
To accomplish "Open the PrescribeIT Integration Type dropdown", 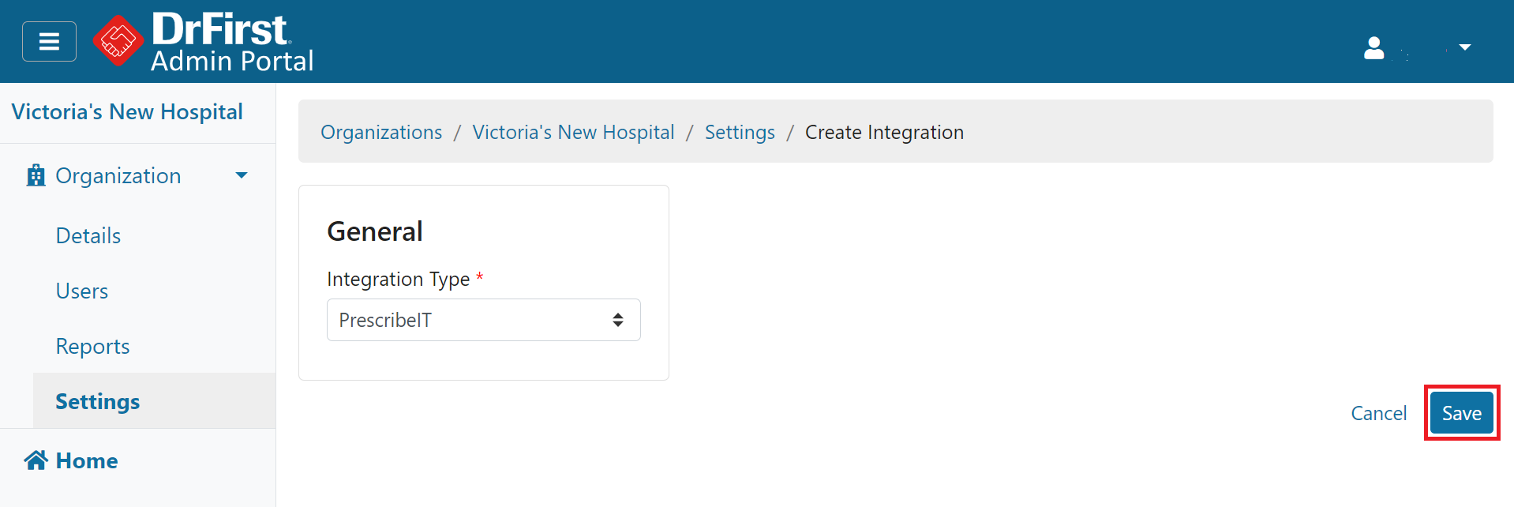I will point(483,320).
